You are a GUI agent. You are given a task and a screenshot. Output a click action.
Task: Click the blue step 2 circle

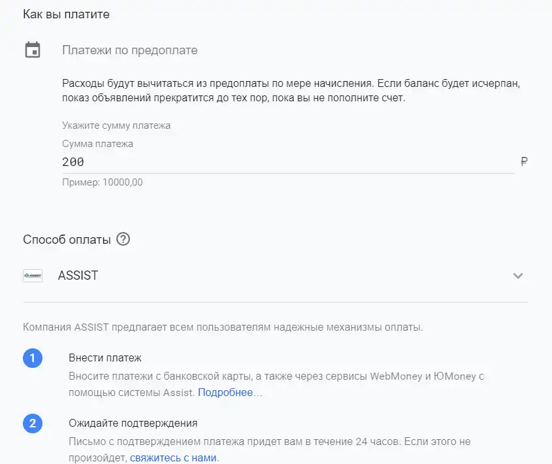pos(33,423)
